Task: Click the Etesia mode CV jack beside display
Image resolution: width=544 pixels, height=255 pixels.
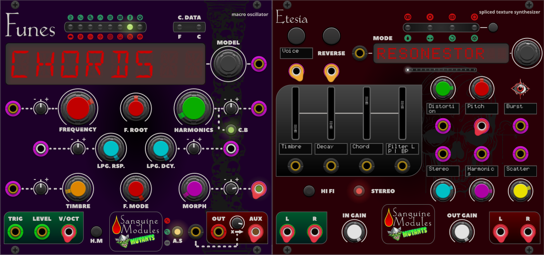Action: tap(360, 53)
